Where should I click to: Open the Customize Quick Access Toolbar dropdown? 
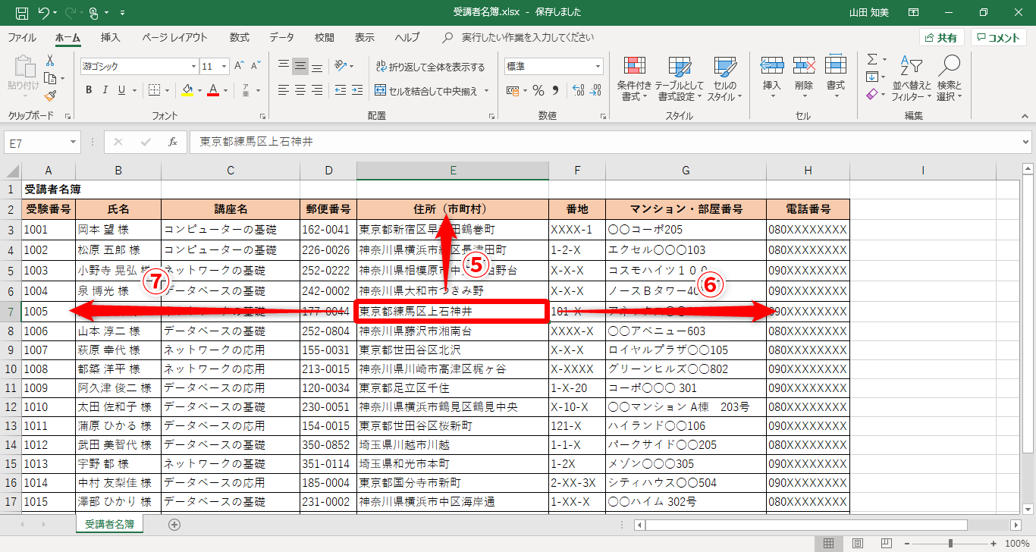(x=123, y=13)
